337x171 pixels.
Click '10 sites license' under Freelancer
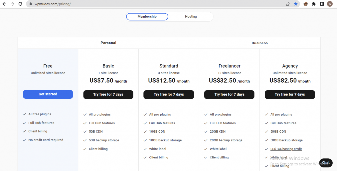pyautogui.click(x=229, y=73)
